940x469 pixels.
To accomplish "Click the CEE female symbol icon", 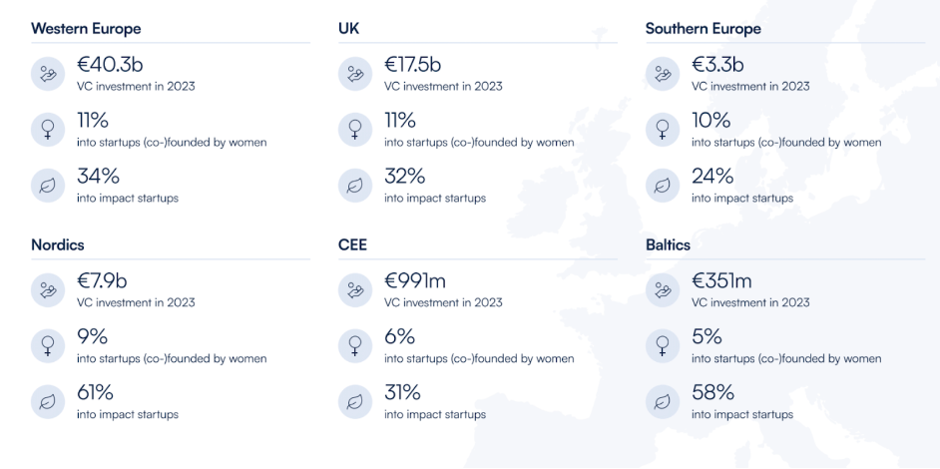I will pos(355,346).
